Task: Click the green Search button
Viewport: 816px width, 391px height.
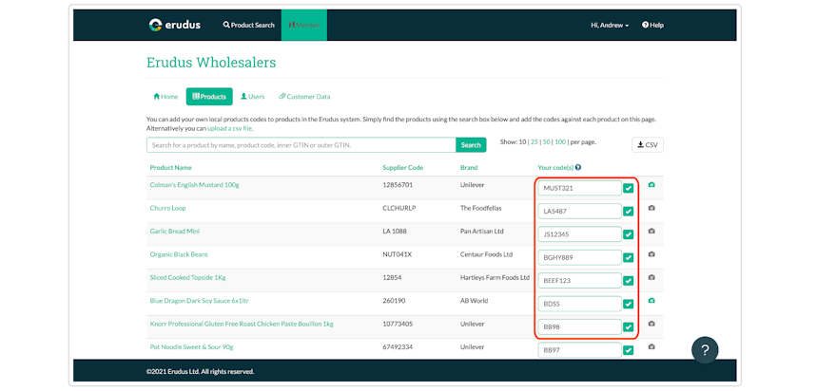Action: (x=471, y=145)
